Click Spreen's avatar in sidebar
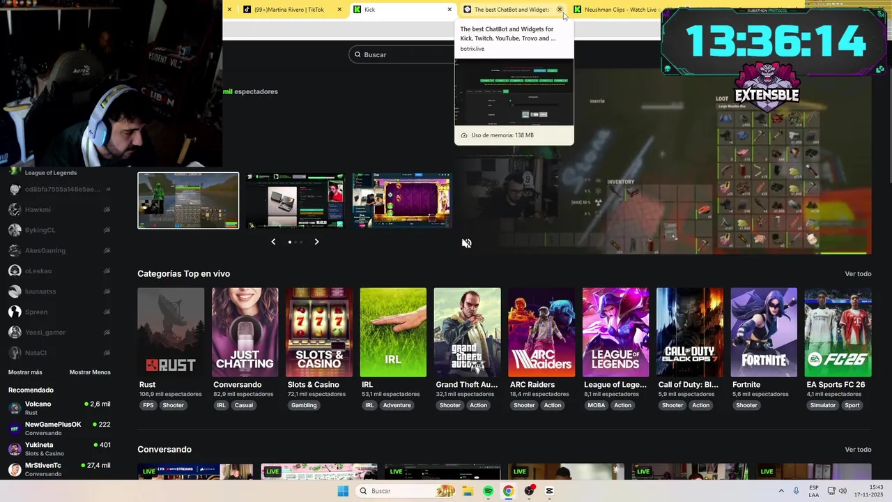The image size is (892, 502). click(15, 312)
